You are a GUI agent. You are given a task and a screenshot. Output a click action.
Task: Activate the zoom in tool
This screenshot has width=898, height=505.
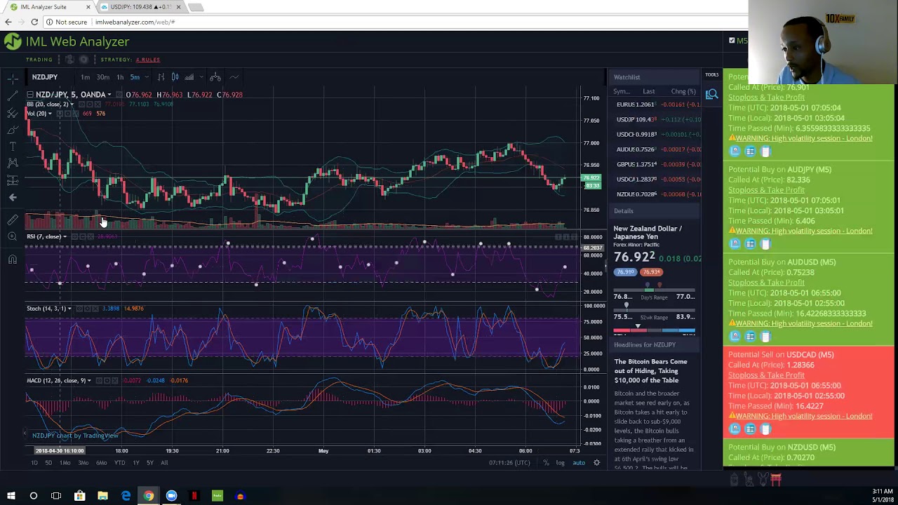pyautogui.click(x=13, y=237)
